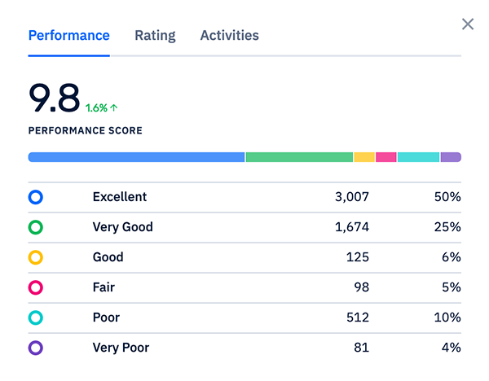Click the green 1.6% upward trend indicator
This screenshot has width=489, height=381.
[102, 107]
